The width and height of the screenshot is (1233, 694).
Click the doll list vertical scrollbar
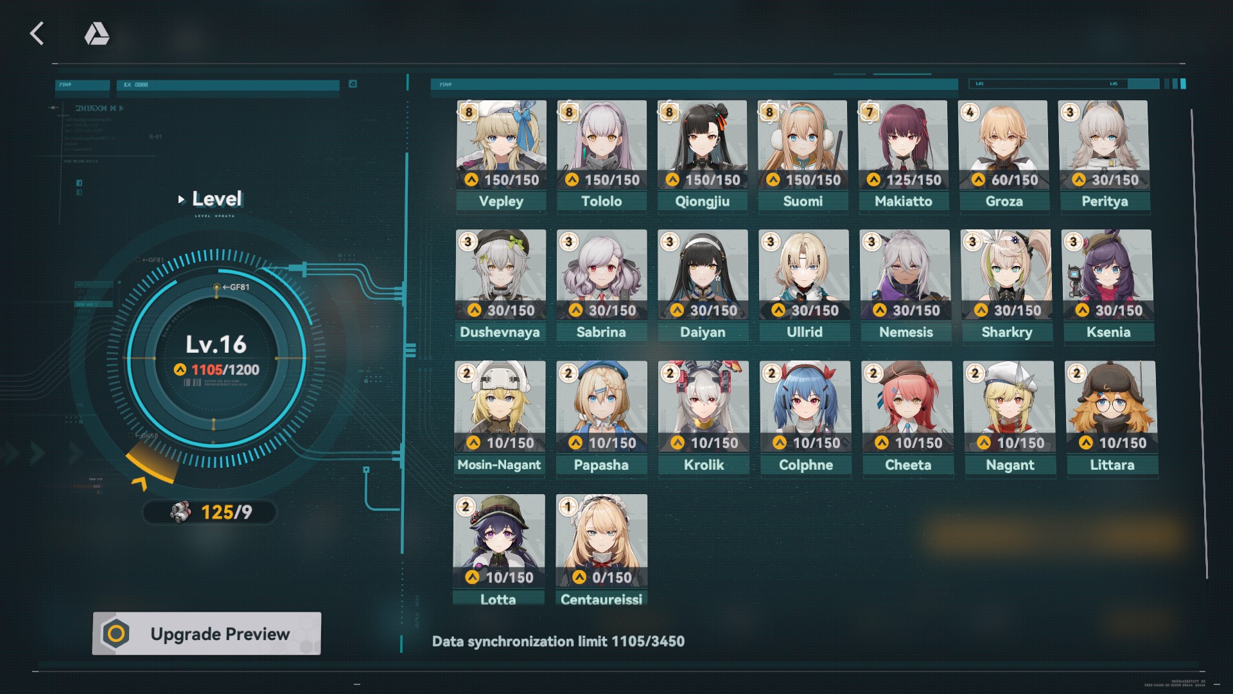pos(1200,344)
